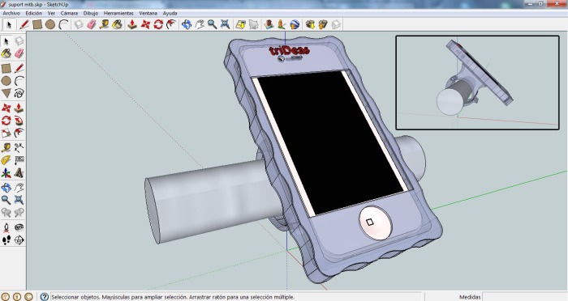
Task: Click the Share Model upload icon
Action: tap(323, 24)
